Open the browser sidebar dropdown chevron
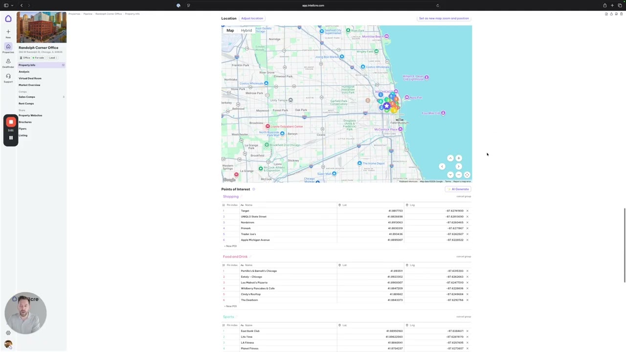 12,5
